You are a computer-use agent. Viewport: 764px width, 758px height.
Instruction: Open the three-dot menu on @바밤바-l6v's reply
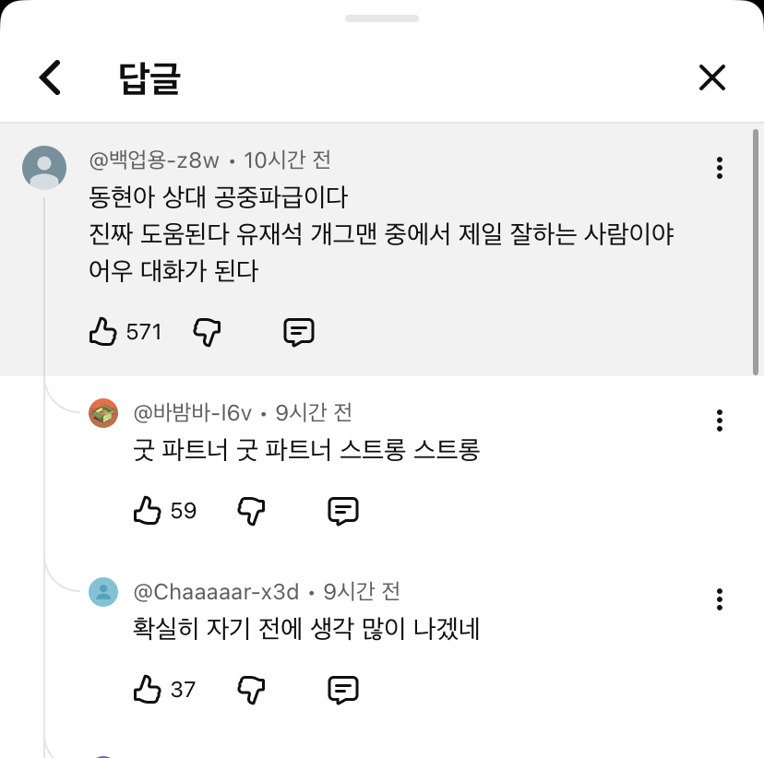(x=719, y=420)
